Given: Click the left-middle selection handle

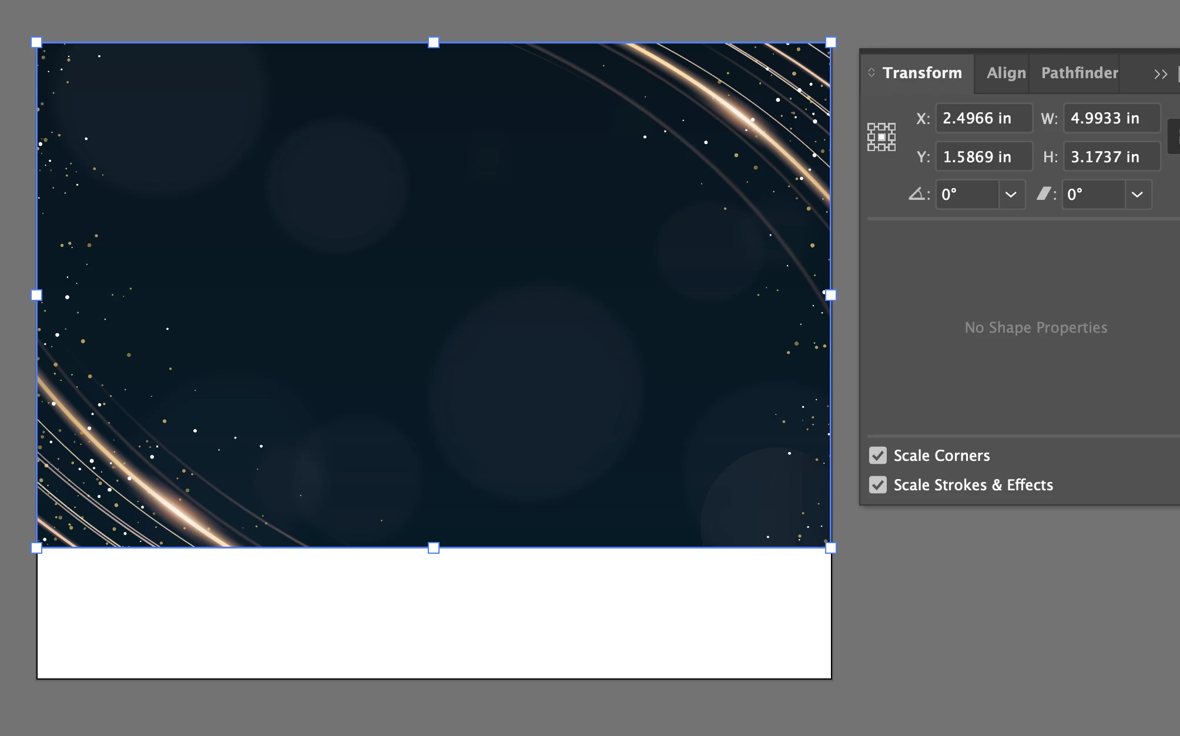Looking at the screenshot, I should (x=36, y=295).
